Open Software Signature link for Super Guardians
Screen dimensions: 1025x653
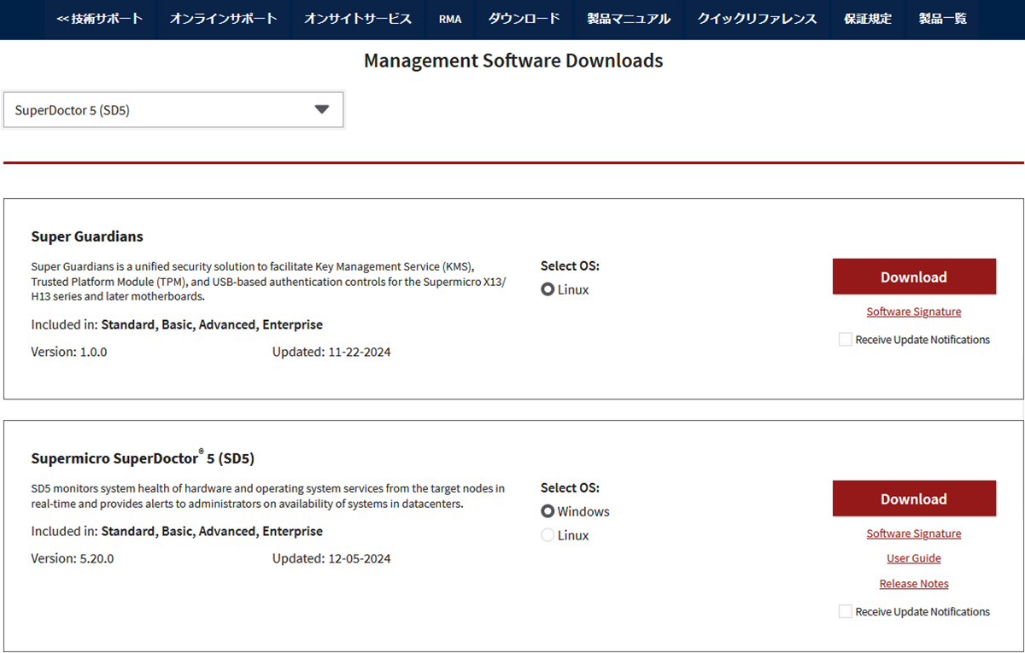click(914, 312)
